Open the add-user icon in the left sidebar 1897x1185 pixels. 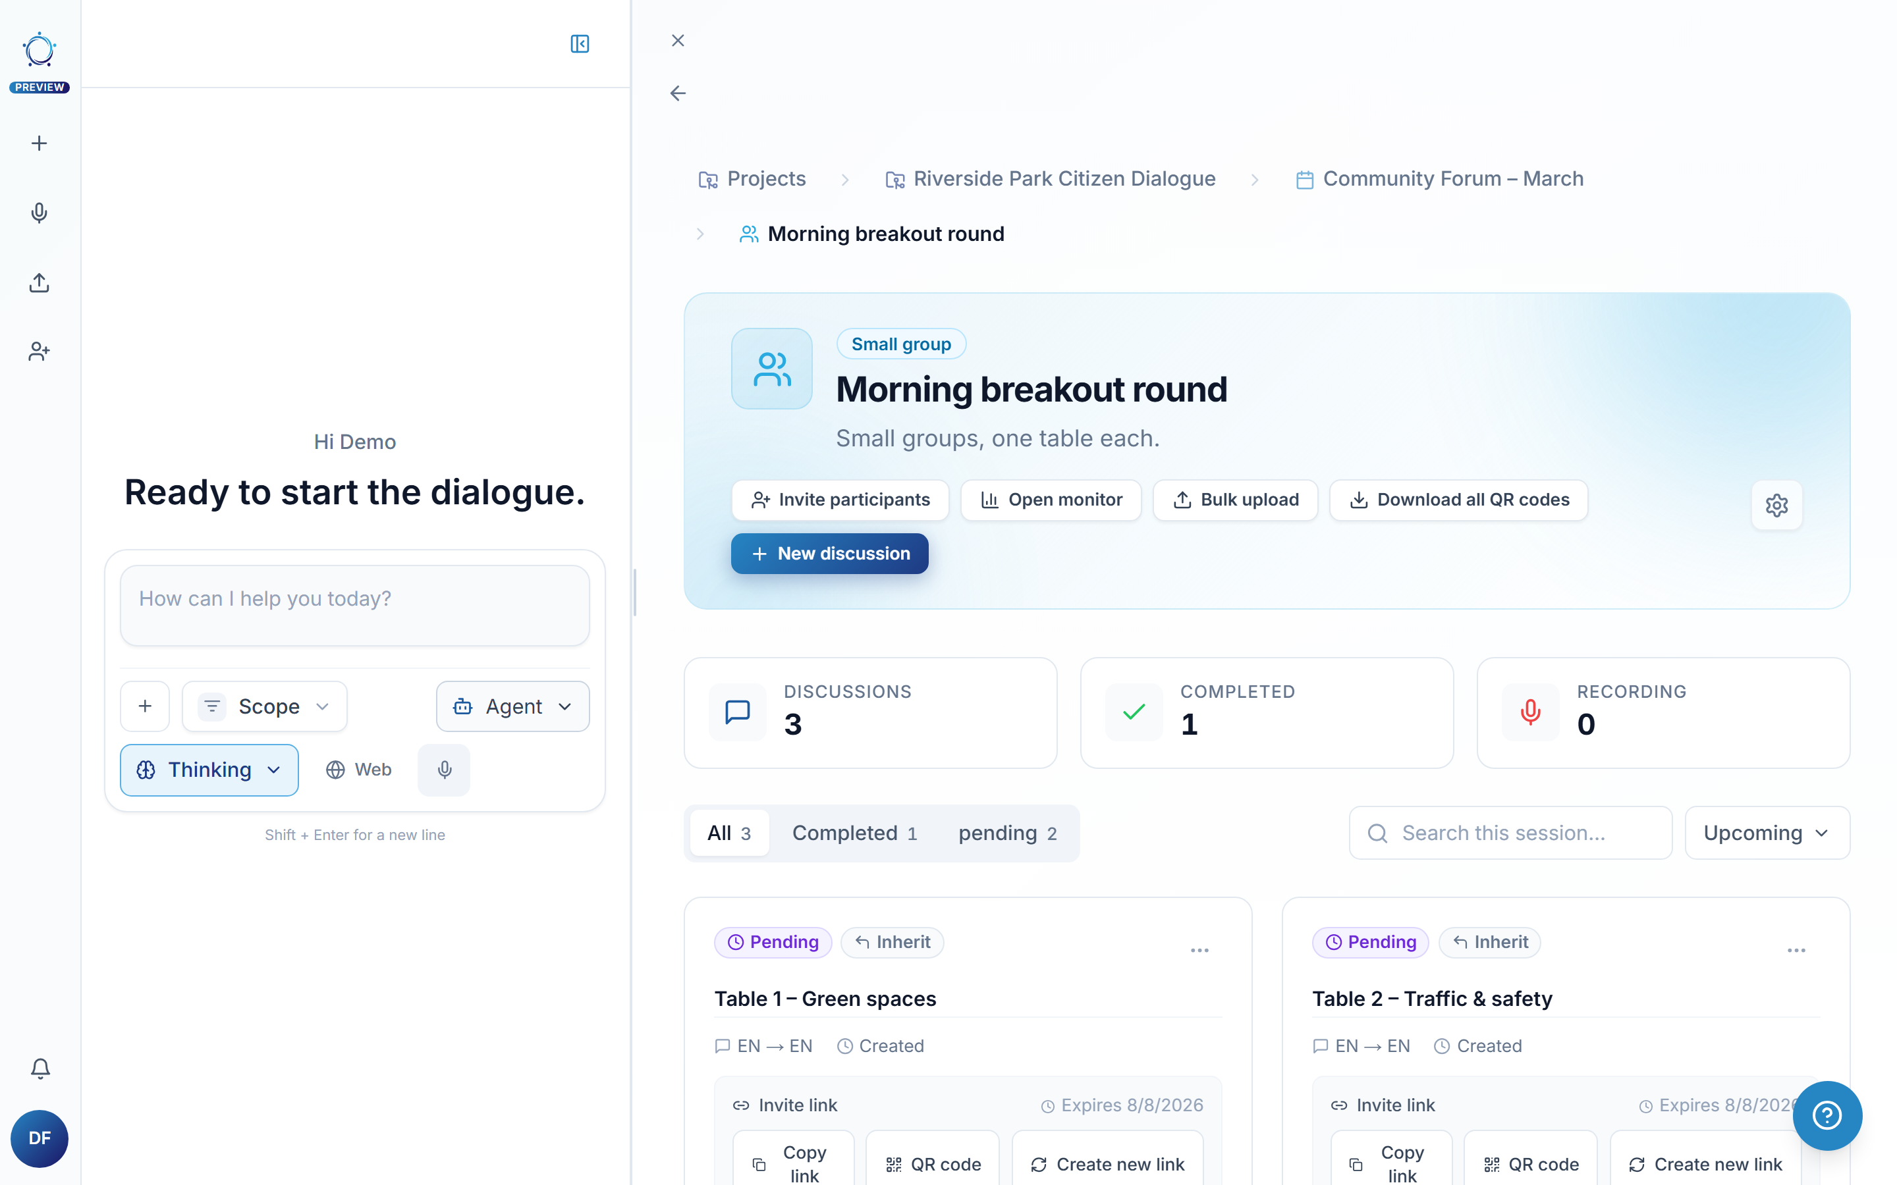click(x=40, y=352)
